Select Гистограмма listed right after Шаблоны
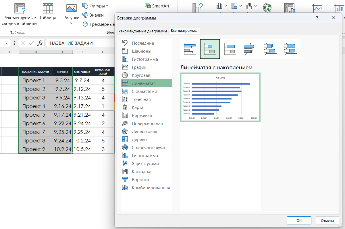Viewport: 345px width, 229px height. [147, 59]
